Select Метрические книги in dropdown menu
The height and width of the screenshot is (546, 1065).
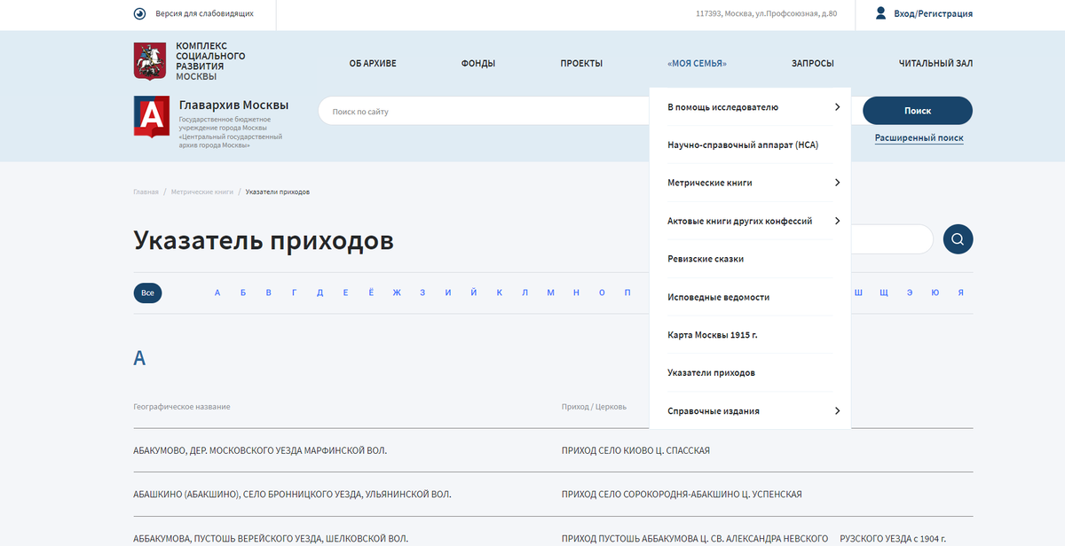click(710, 183)
